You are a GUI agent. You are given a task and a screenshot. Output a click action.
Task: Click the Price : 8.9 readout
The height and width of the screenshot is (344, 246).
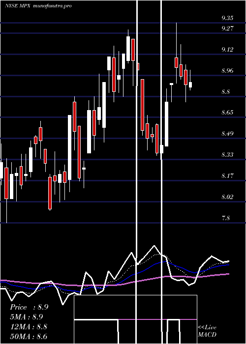pos(29,307)
